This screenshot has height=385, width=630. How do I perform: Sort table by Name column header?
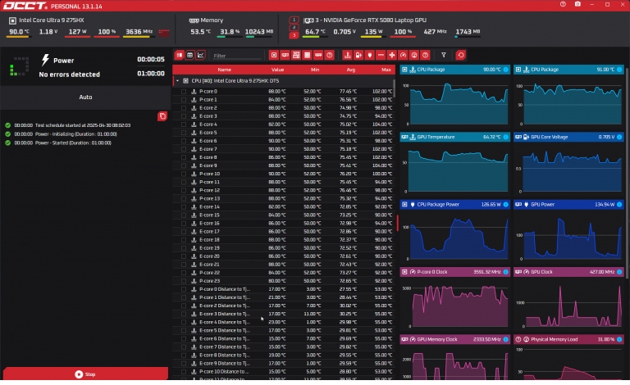point(224,70)
